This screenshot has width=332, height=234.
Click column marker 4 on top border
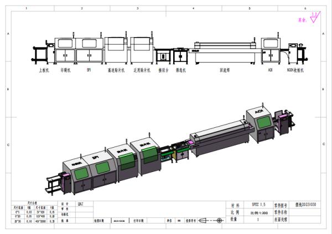193,9
